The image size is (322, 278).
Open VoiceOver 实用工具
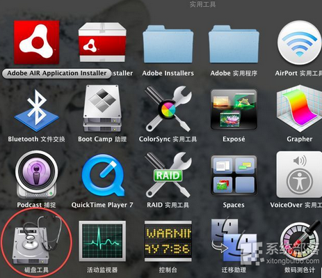coord(299,175)
